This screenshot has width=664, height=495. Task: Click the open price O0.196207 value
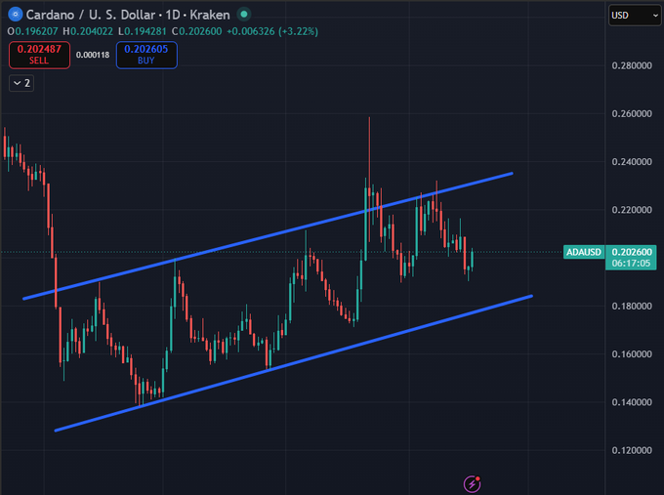32,31
